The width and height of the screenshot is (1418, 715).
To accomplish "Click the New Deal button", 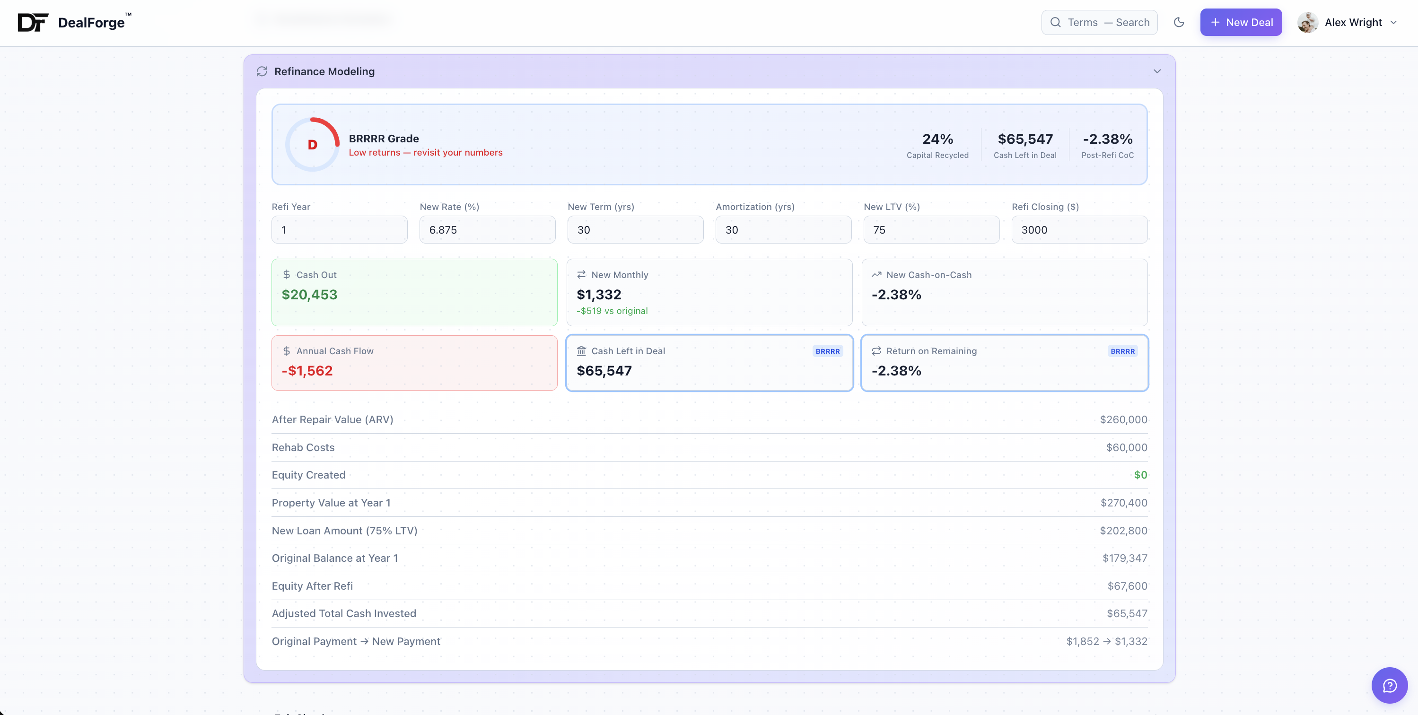I will click(x=1241, y=23).
